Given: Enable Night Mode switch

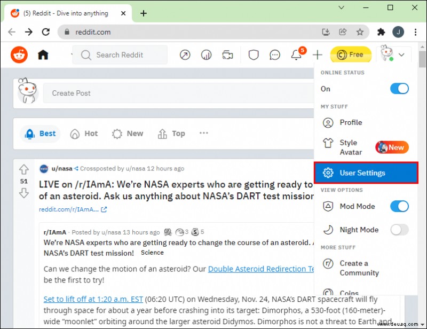Looking at the screenshot, I should [399, 230].
